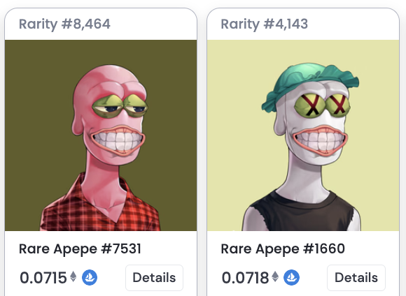
Task: Click the Rarity #8,464 label
Action: pos(64,24)
